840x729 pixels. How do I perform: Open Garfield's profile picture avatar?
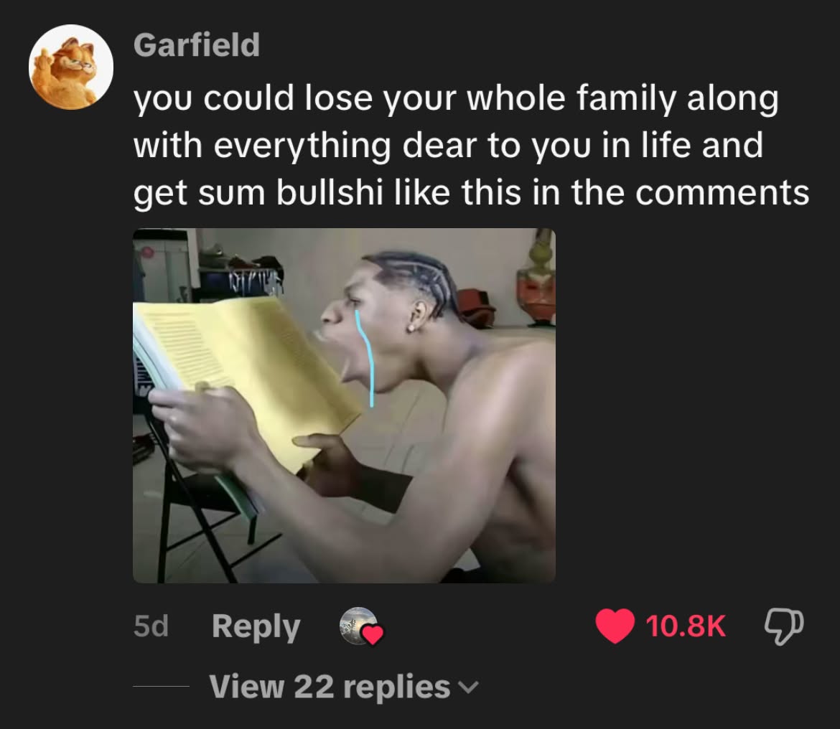[70, 67]
